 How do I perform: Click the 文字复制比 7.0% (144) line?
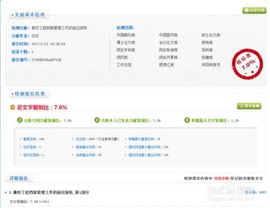click(x=29, y=202)
